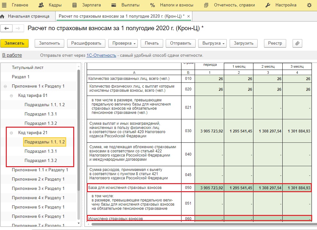The width and height of the screenshot is (317, 230).
Task: Click the row 021 cell for 2 месяц
Action: click(268, 107)
